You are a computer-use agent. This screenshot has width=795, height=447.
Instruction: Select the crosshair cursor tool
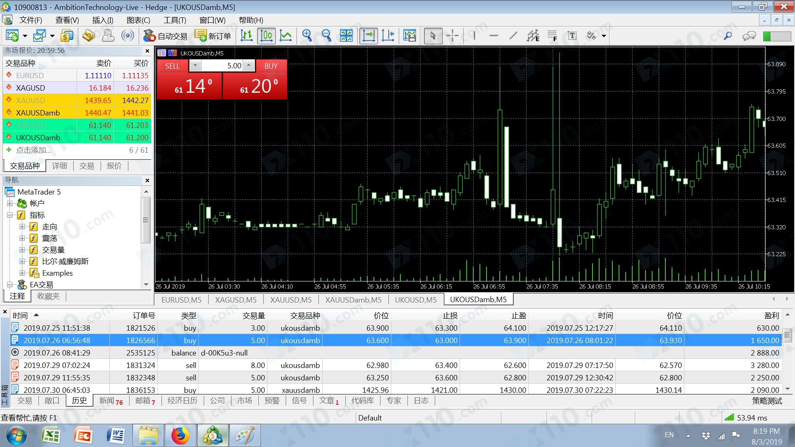pyautogui.click(x=452, y=36)
